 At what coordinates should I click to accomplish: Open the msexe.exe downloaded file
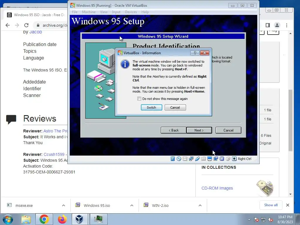pyautogui.click(x=24, y=205)
